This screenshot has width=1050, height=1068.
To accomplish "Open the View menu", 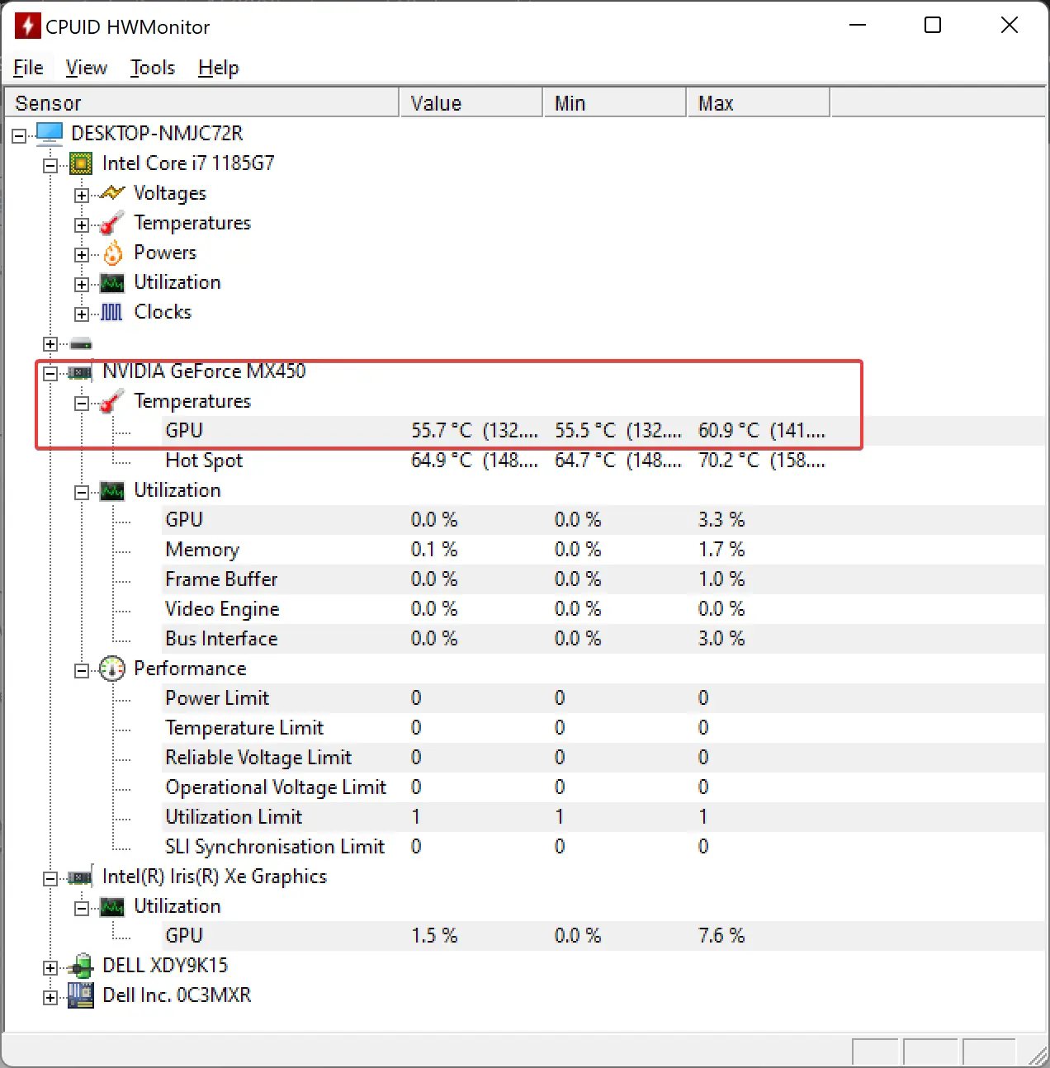I will [87, 68].
